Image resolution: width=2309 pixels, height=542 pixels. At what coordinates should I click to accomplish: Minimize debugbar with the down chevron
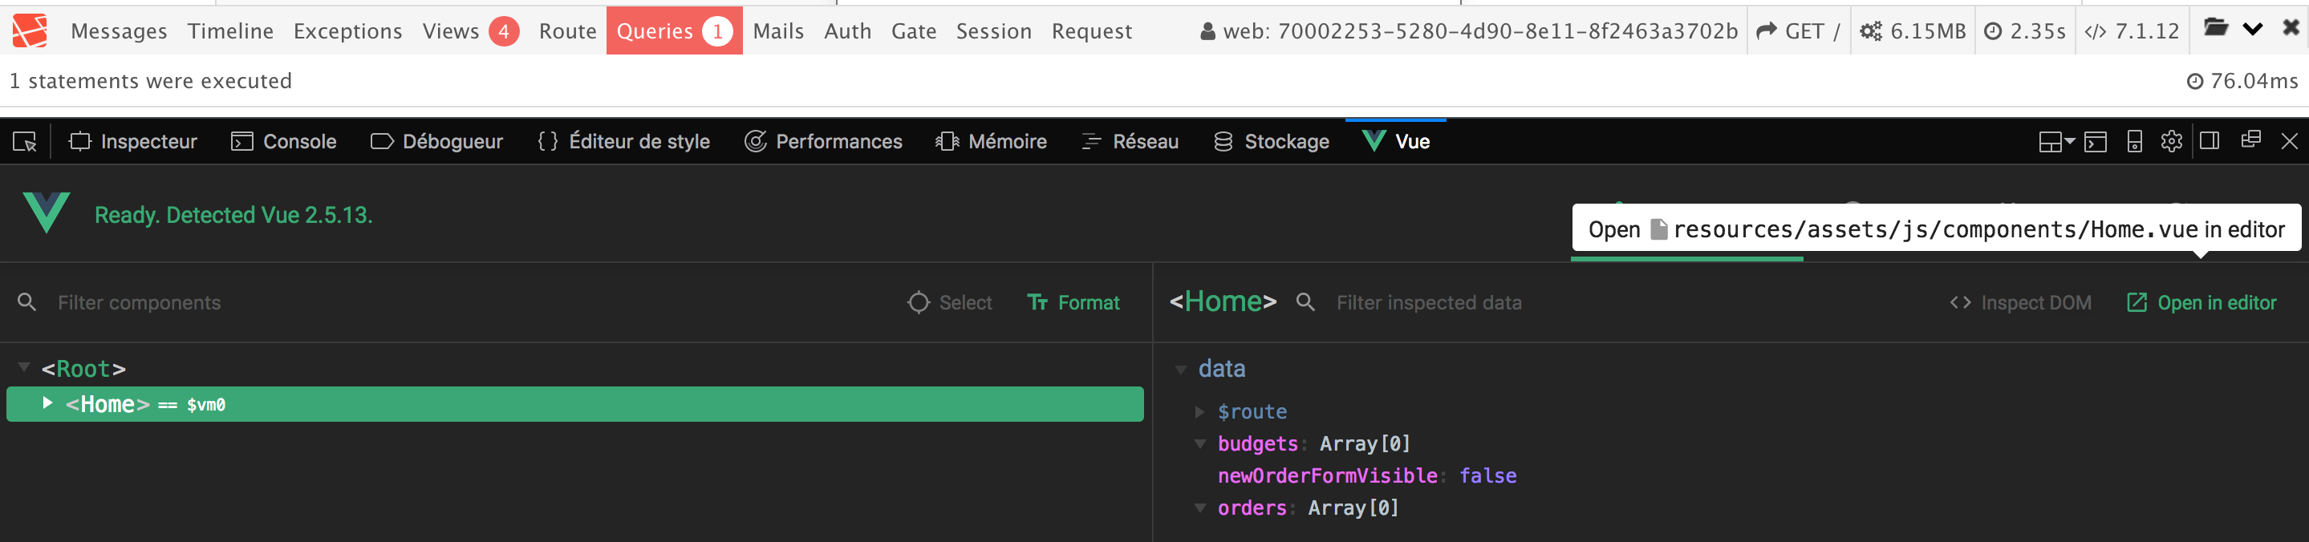click(2253, 29)
